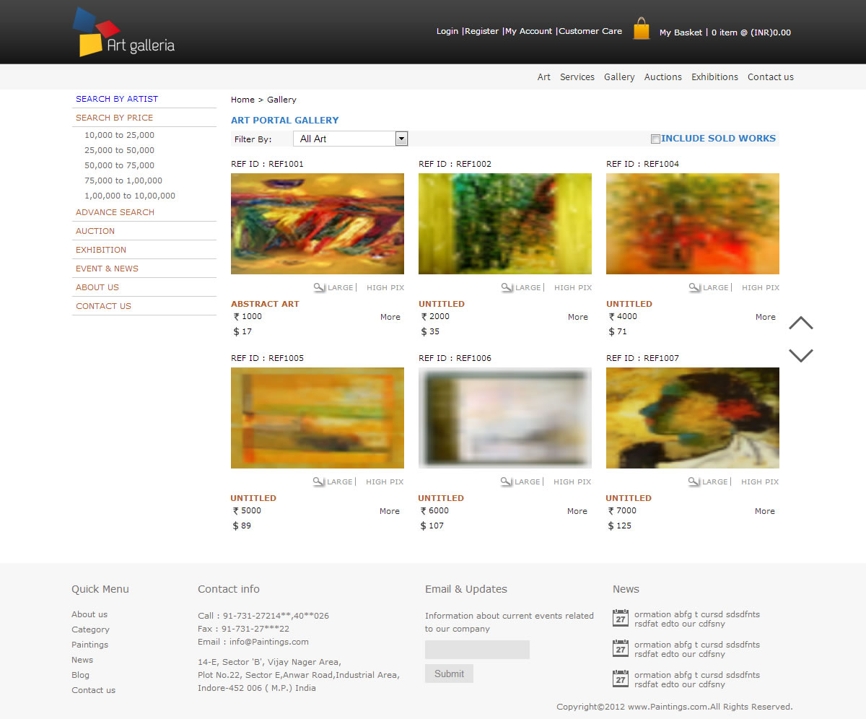The image size is (866, 719).
Task: Click the Submit button in Email & Updates
Action: click(x=450, y=674)
